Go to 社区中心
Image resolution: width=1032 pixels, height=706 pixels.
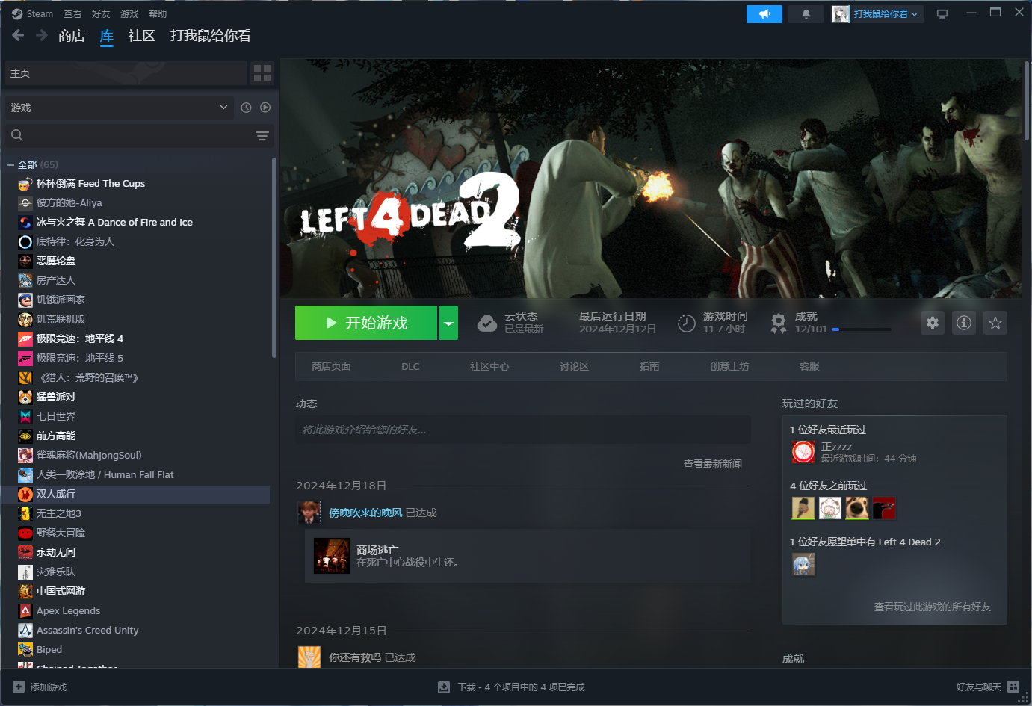tap(489, 366)
